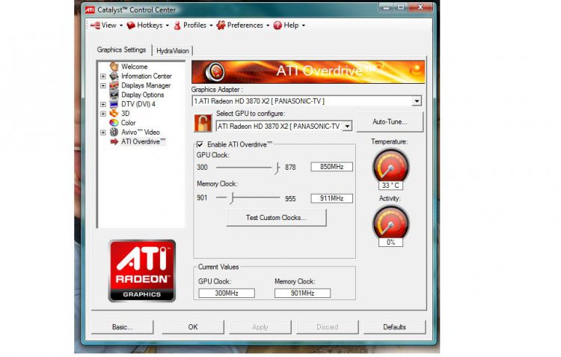This screenshot has height=357, width=561.
Task: Click the 3D settings icon
Action: point(114,114)
